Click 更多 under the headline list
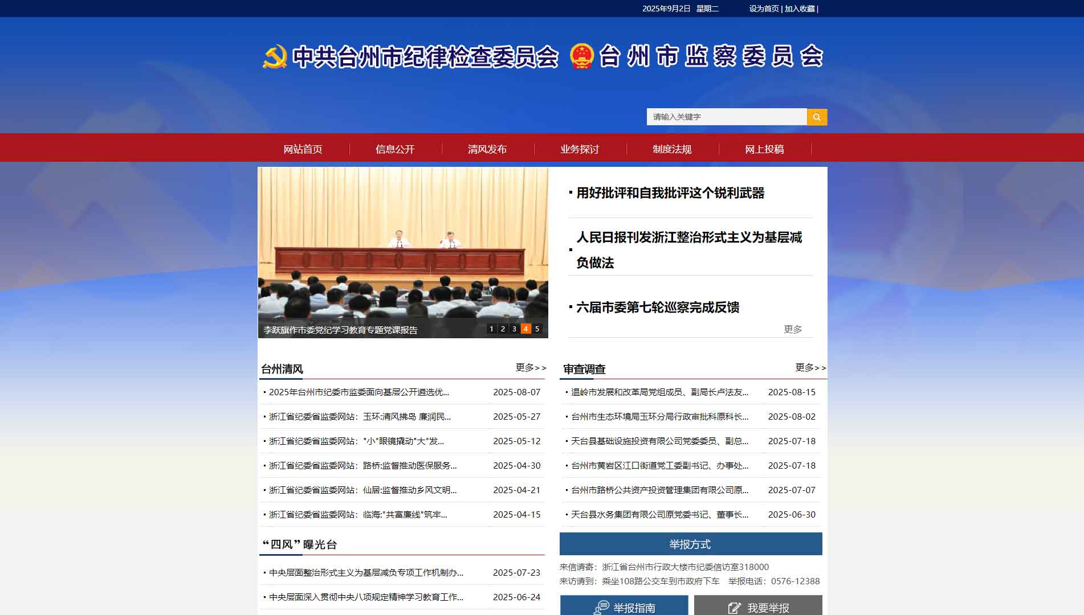This screenshot has width=1084, height=615. [793, 329]
